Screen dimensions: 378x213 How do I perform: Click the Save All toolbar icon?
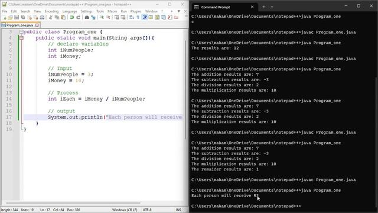[x=23, y=17]
